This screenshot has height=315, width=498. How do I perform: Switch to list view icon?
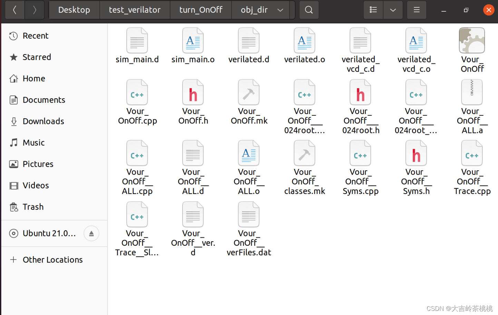point(373,10)
